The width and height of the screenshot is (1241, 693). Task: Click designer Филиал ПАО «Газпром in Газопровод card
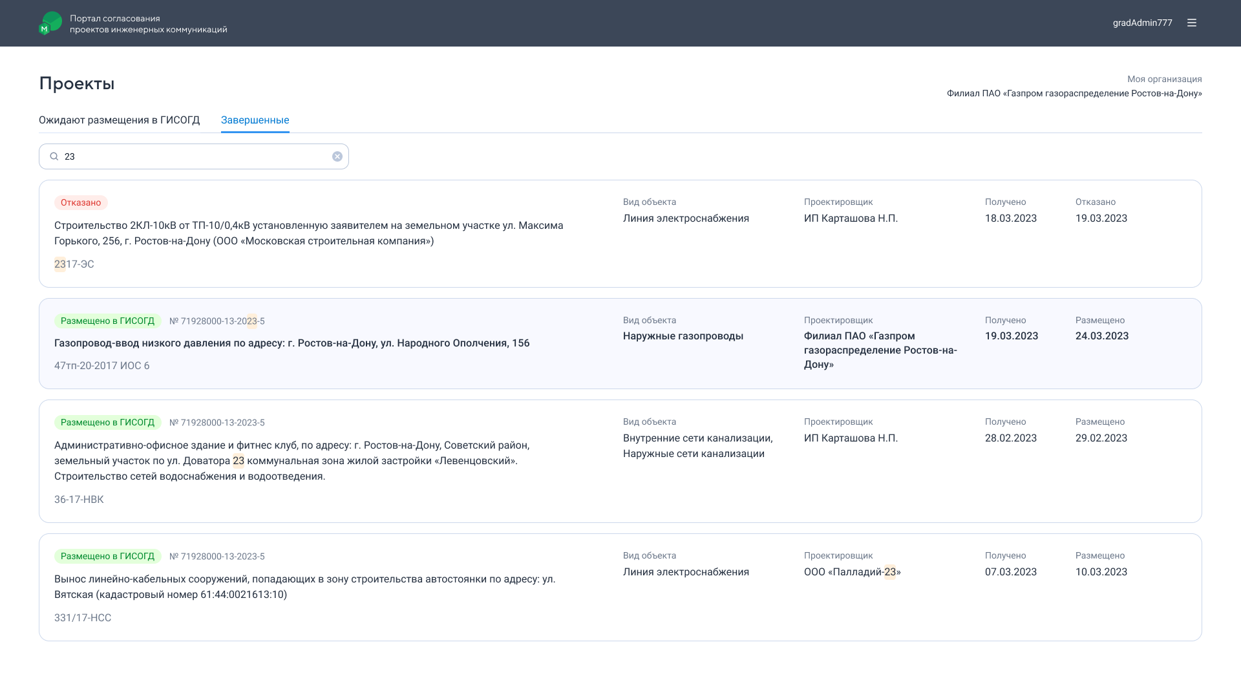pyautogui.click(x=880, y=350)
